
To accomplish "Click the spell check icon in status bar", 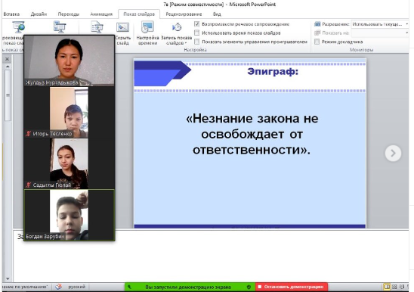I will (x=59, y=287).
